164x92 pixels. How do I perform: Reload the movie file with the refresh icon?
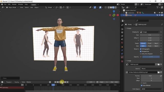click(x=161, y=72)
